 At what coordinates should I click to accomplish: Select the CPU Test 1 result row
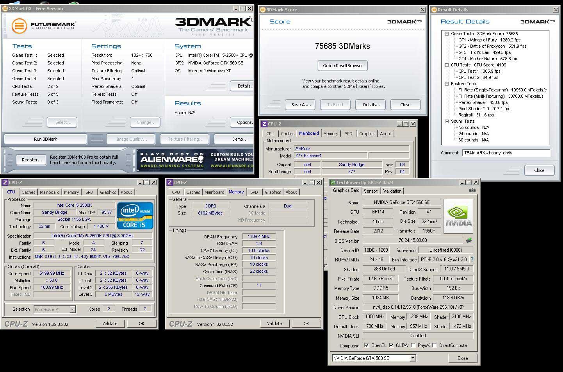[479, 71]
